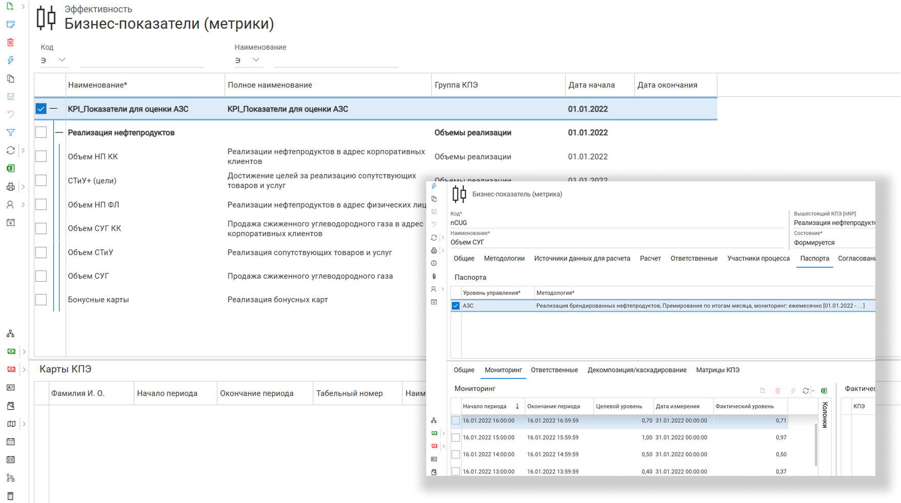Expand arrow beside the new document sidebar icon
Screen dimensions: 901x503
[23, 6]
